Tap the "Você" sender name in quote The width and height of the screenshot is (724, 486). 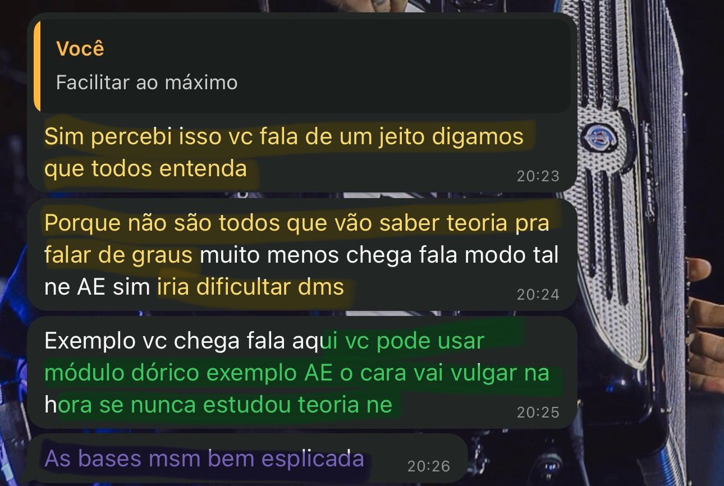[x=80, y=49]
